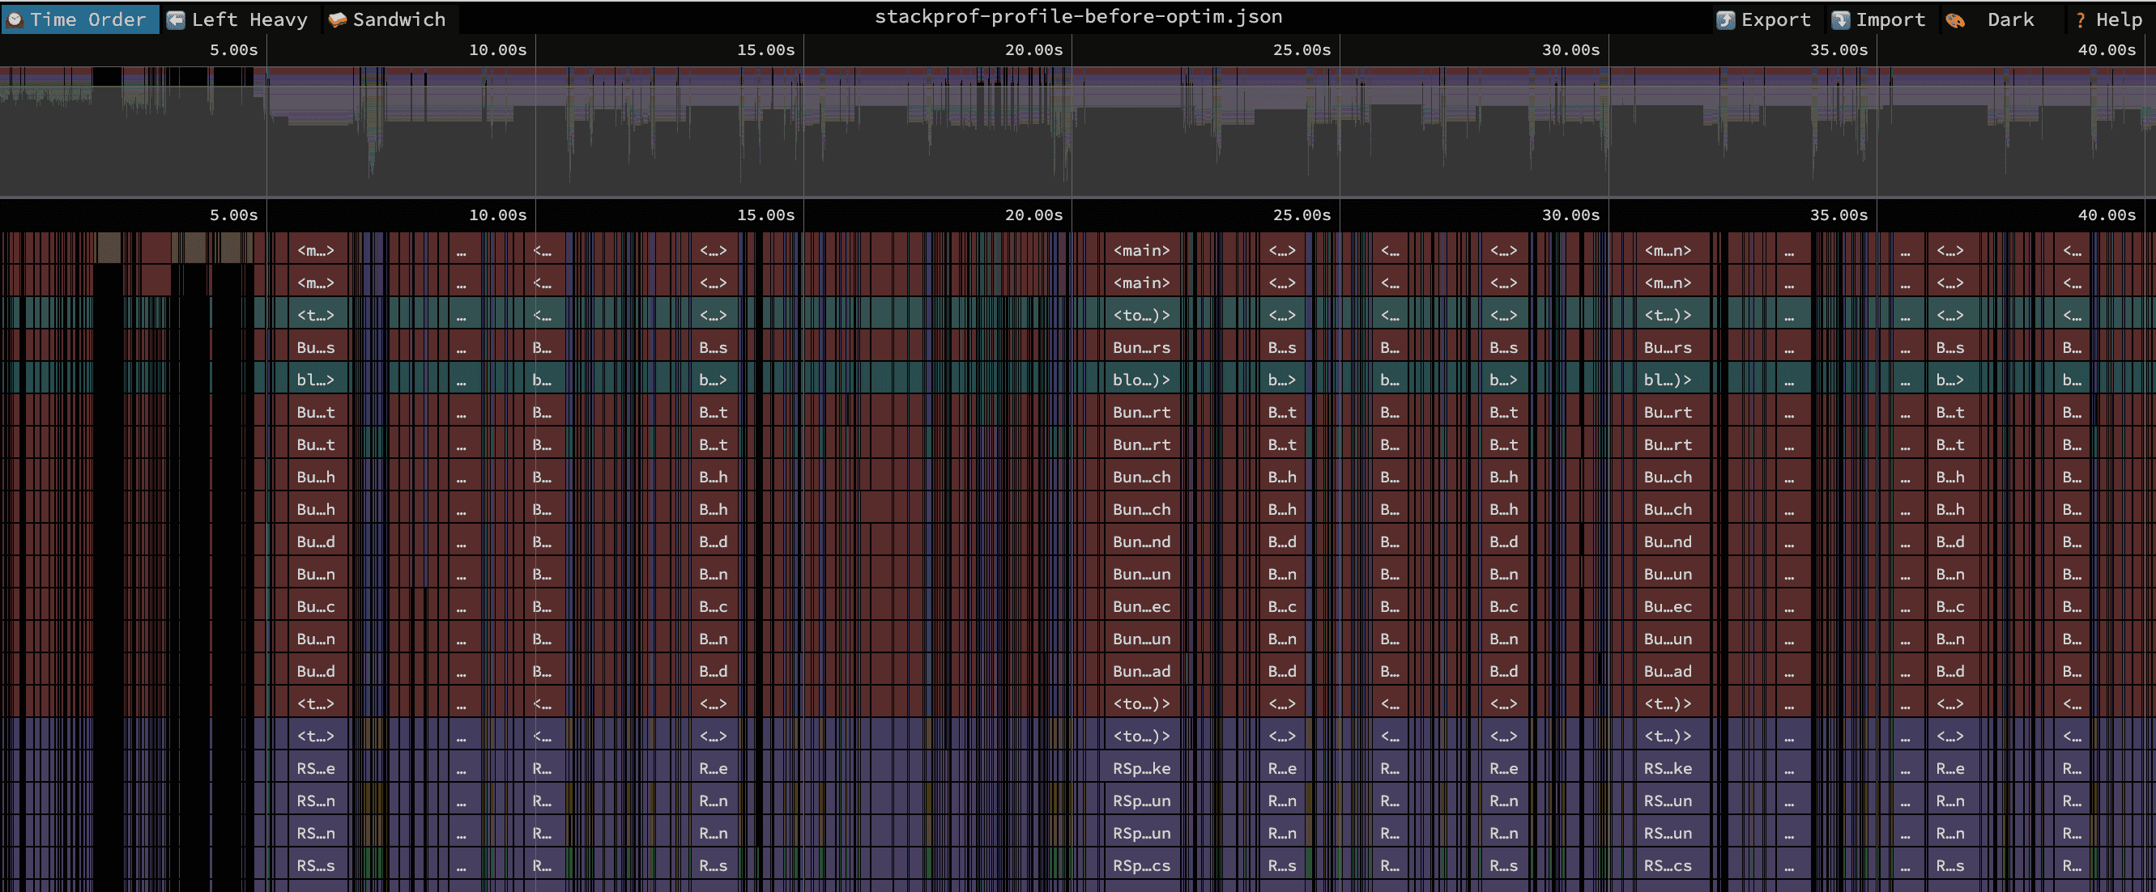Click the Help question mark icon
The image size is (2156, 892).
coord(2080,19)
